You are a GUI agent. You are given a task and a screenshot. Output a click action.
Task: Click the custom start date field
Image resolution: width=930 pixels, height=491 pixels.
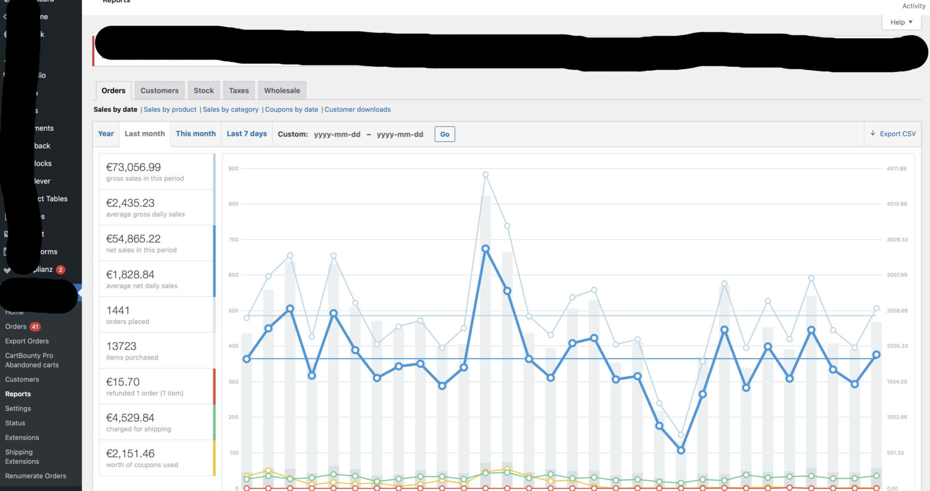(337, 135)
